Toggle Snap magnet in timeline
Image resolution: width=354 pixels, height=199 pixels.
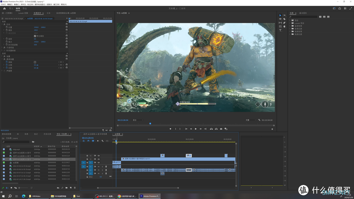[88, 141]
